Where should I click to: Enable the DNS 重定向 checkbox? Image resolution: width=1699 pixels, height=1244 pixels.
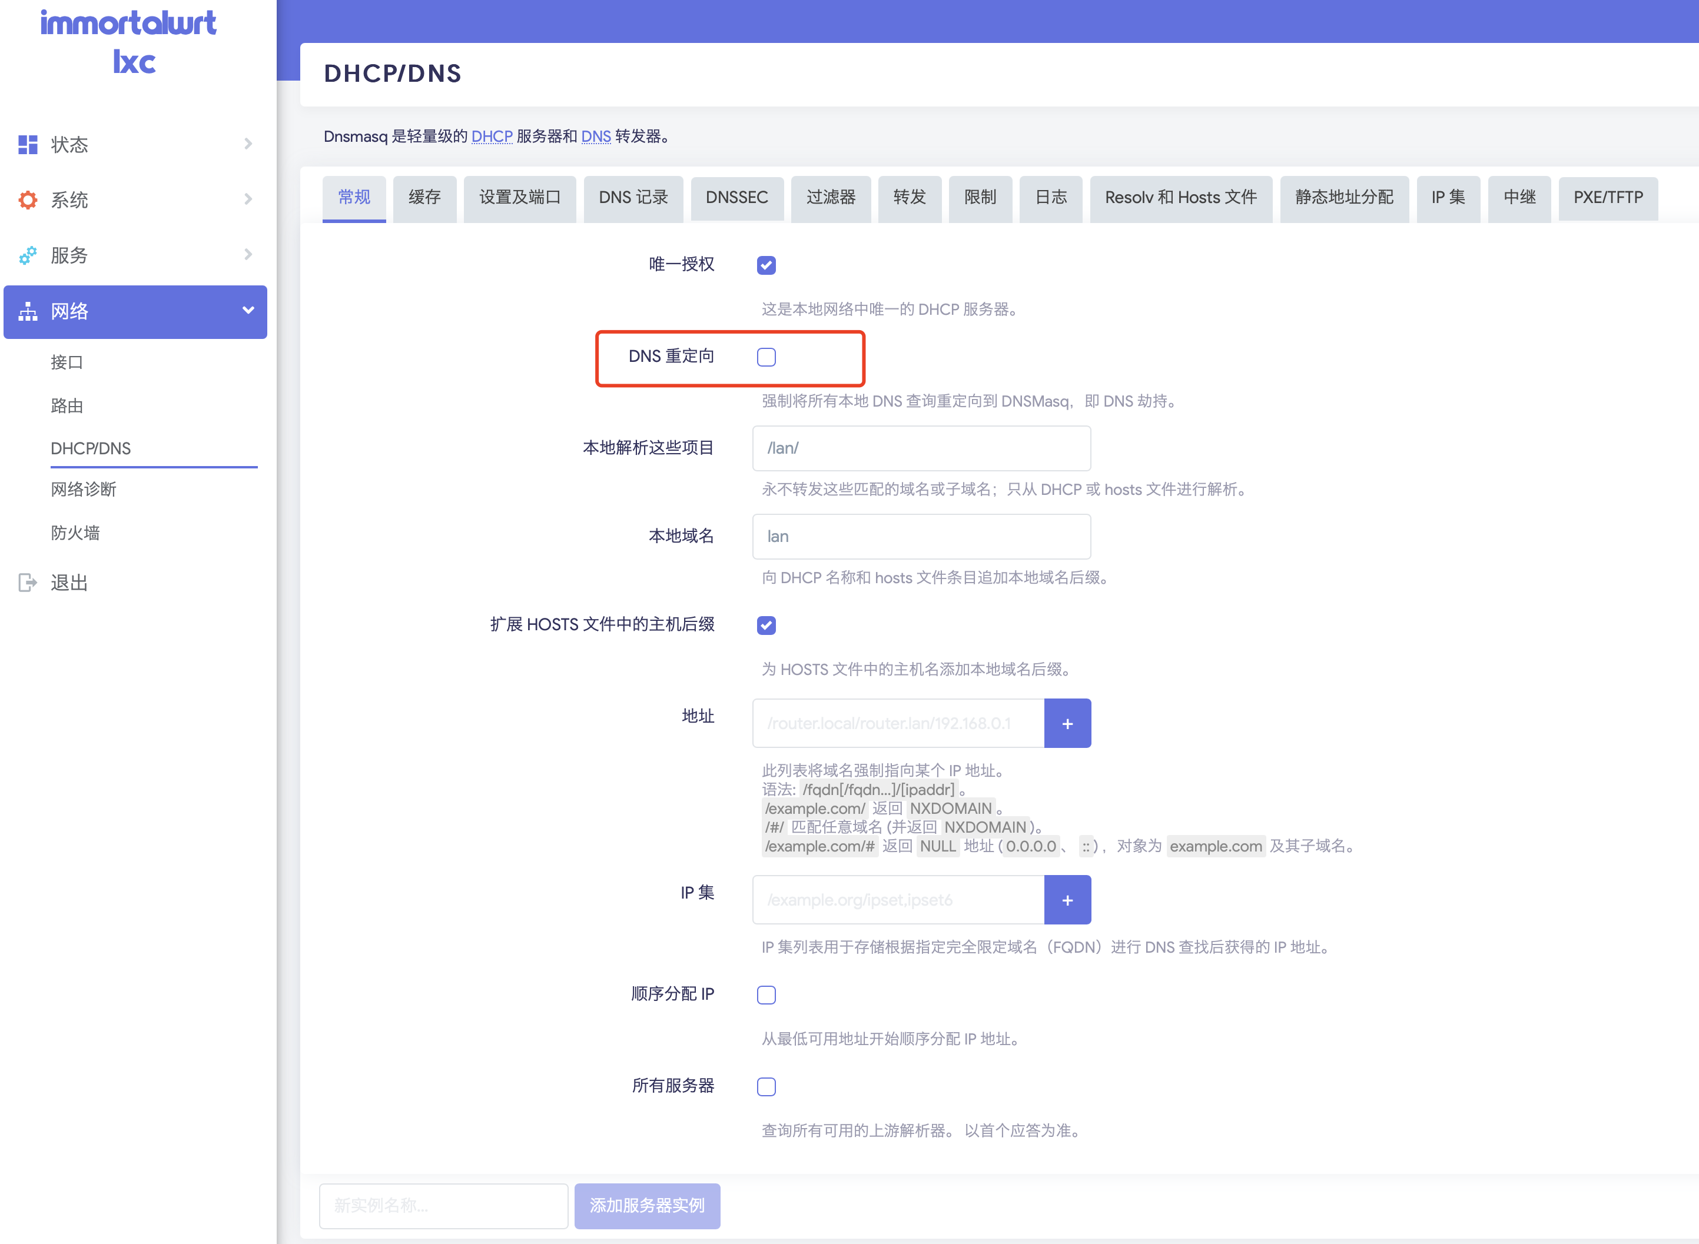766,357
